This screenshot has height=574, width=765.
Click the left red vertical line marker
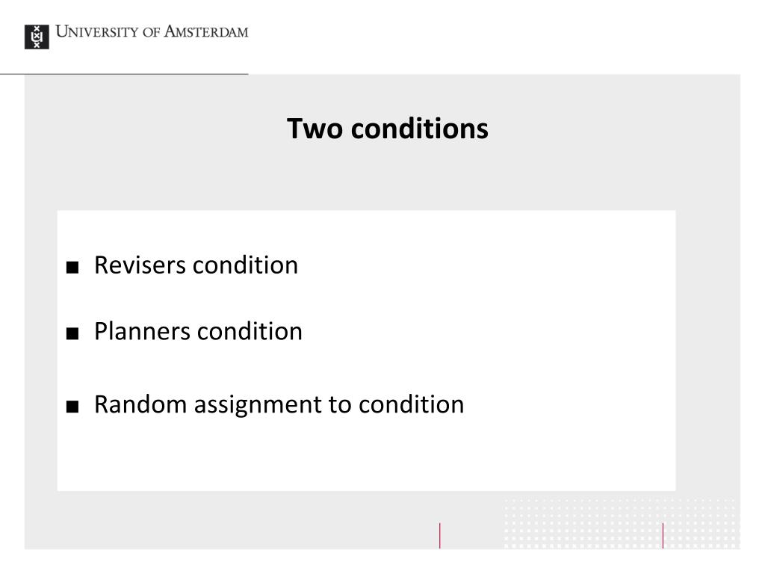coord(439,535)
